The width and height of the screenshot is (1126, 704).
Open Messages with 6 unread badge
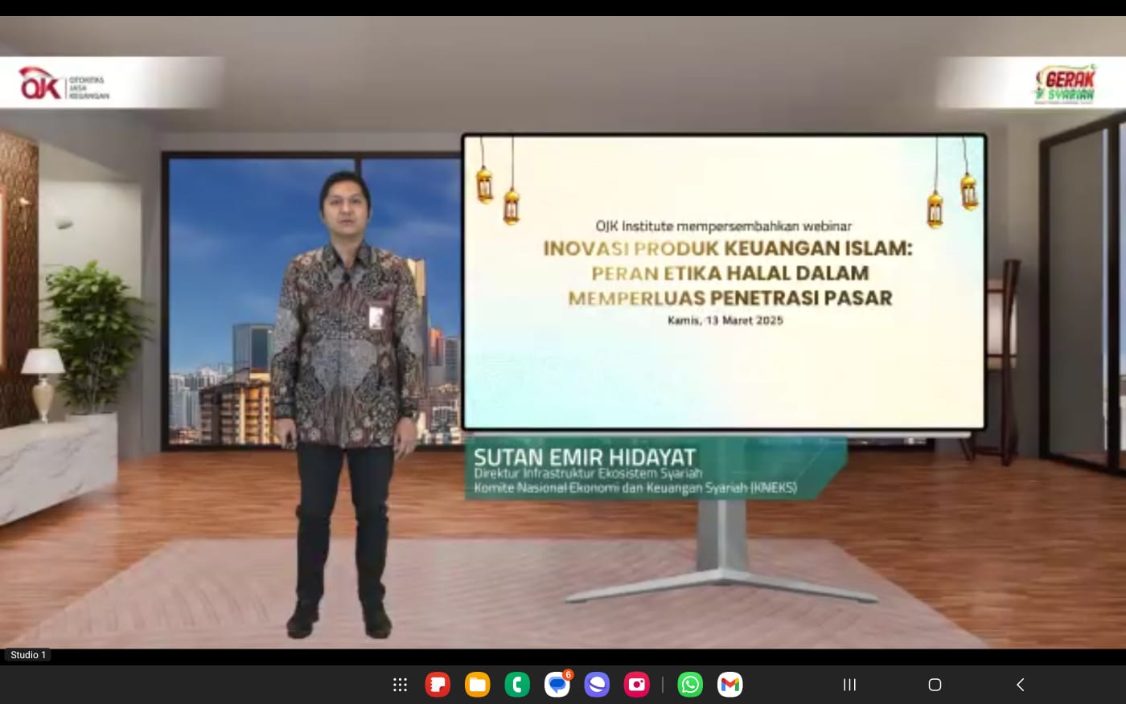coord(557,685)
